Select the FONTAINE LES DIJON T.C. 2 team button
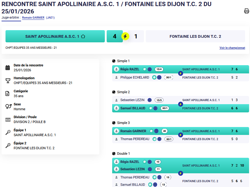 coord(195,36)
